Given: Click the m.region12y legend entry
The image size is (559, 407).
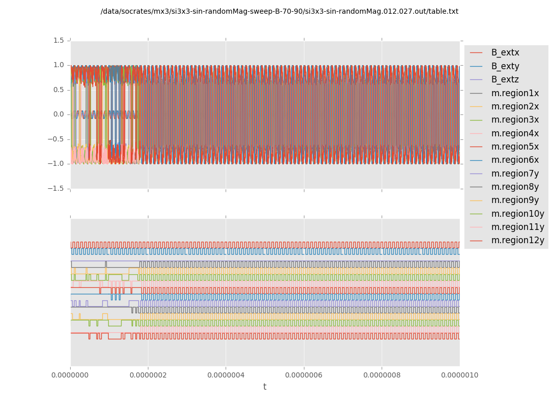Looking at the screenshot, I should click(x=517, y=241).
